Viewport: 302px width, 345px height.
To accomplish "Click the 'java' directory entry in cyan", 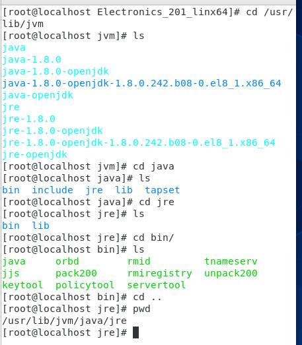I will tap(14, 47).
